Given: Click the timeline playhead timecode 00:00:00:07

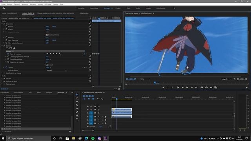Looking at the screenshot, I should coord(89,96).
